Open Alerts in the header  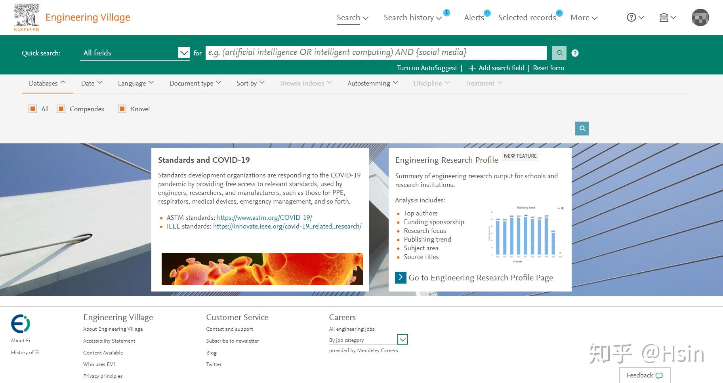(x=474, y=17)
